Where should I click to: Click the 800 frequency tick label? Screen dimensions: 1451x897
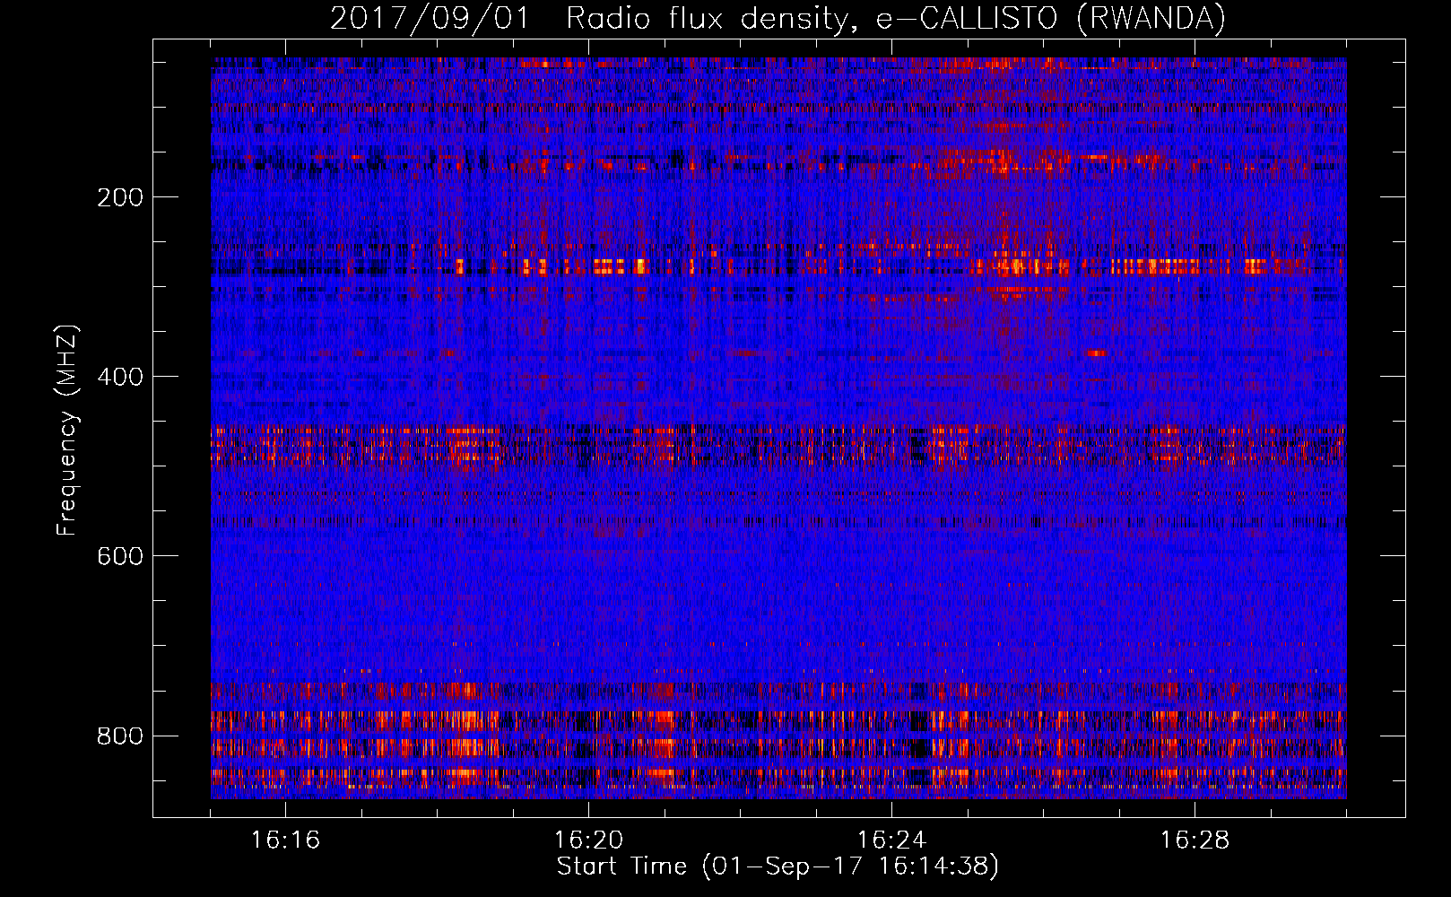point(120,736)
